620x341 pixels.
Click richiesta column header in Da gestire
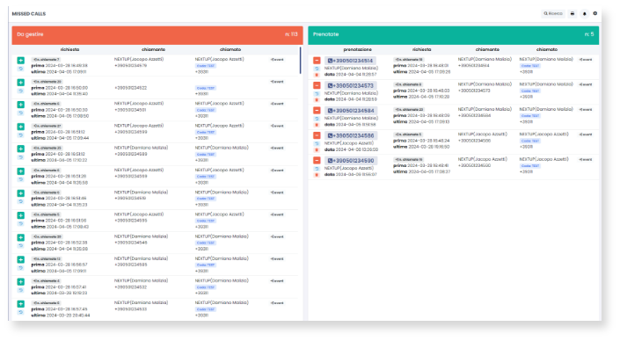pyautogui.click(x=70, y=50)
